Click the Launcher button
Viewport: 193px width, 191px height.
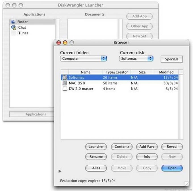click(x=96, y=147)
